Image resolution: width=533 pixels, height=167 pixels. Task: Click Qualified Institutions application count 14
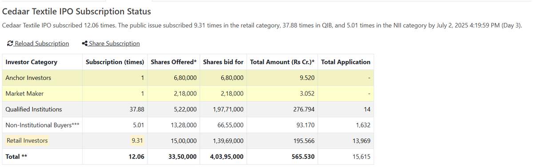tap(367, 109)
